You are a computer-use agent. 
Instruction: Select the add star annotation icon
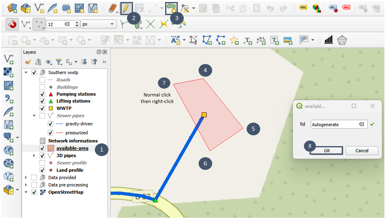click(x=234, y=40)
